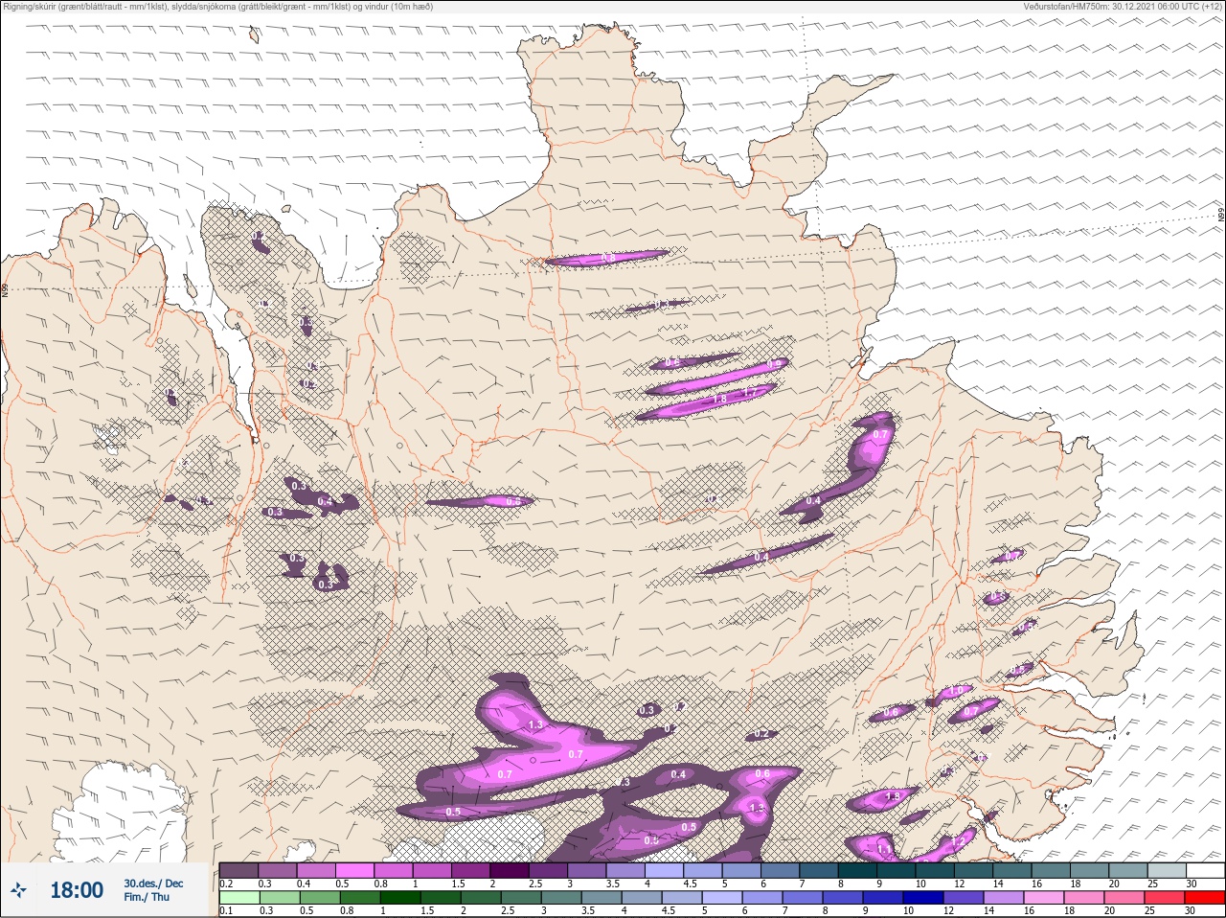Click the 1.7 precipitation value on the map
Image resolution: width=1226 pixels, height=918 pixels.
tap(750, 391)
